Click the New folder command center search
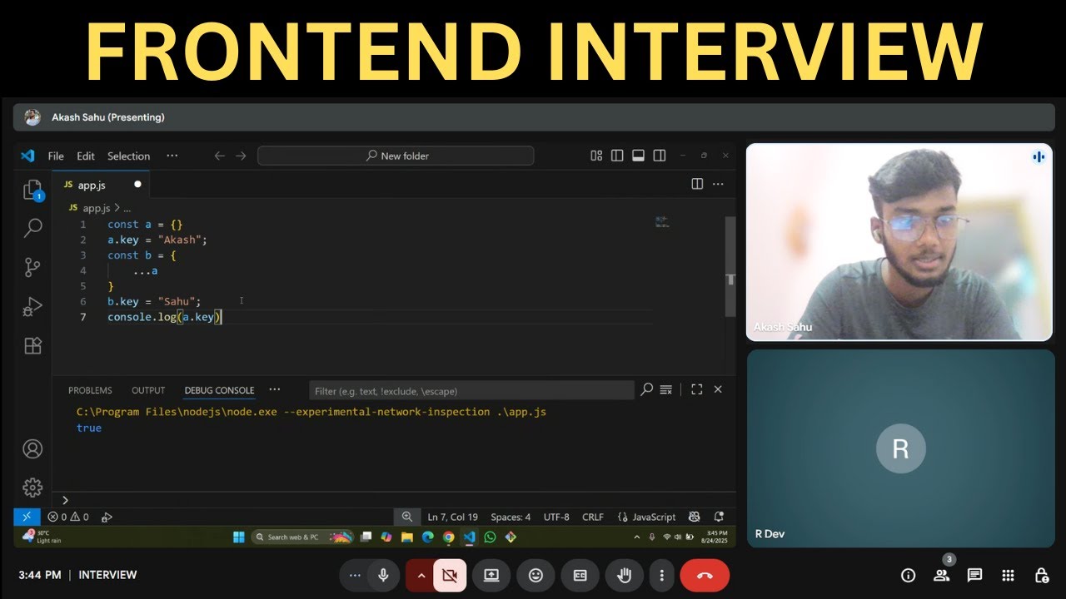This screenshot has width=1066, height=599. point(396,156)
